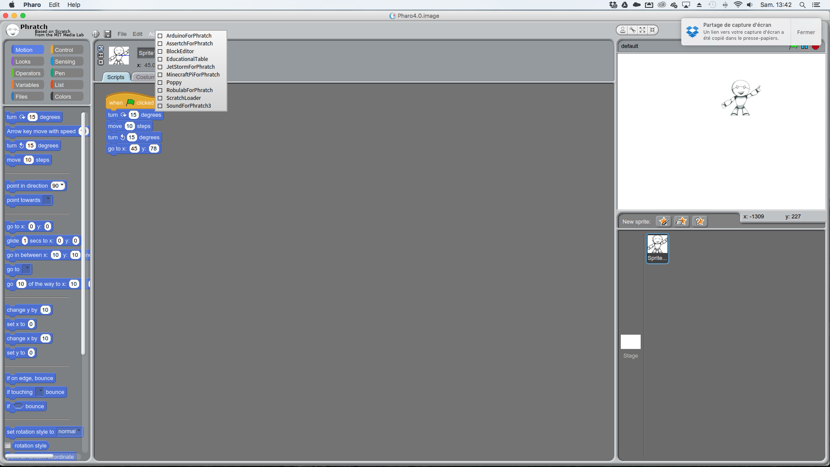Open point towards target dropdown
Viewport: 830px width, 467px height.
(x=48, y=200)
